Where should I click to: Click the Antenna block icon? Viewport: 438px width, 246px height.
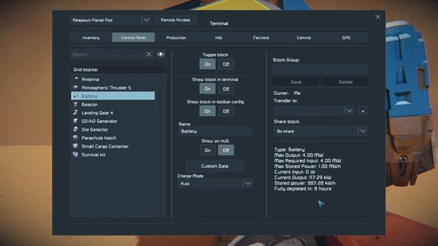76,79
